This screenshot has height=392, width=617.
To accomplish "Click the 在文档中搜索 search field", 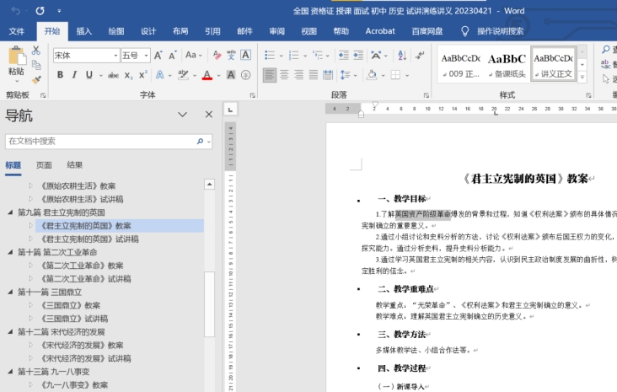I will click(101, 142).
